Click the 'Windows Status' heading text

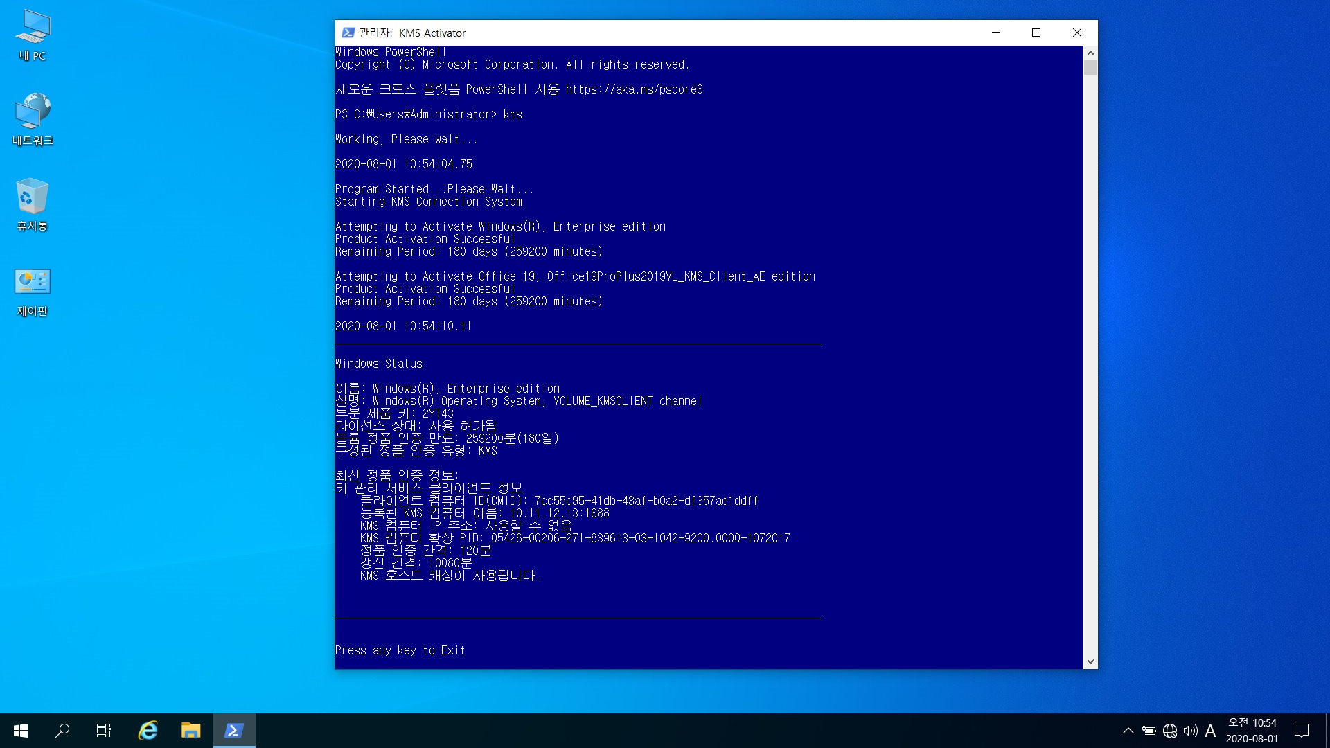tap(379, 364)
